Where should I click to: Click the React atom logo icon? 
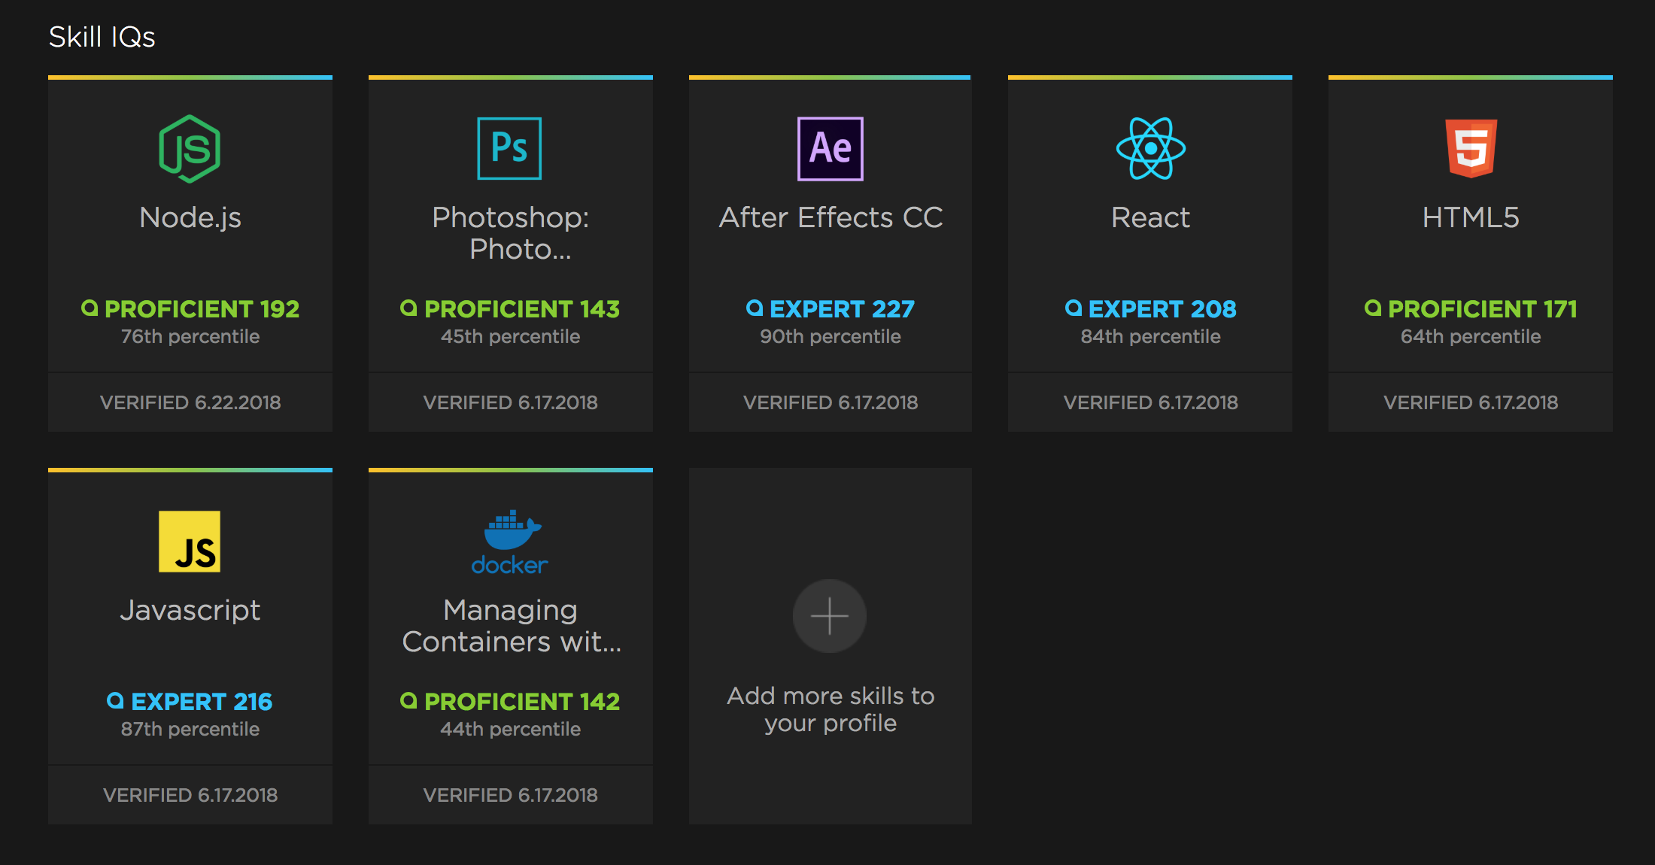click(x=1150, y=149)
